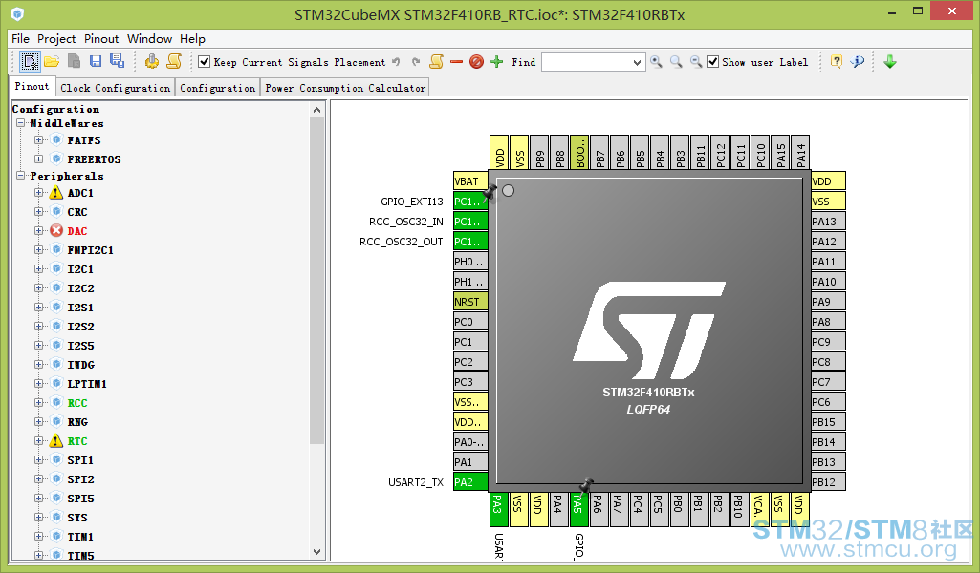
Task: Click the Save Project As icon
Action: 117,60
